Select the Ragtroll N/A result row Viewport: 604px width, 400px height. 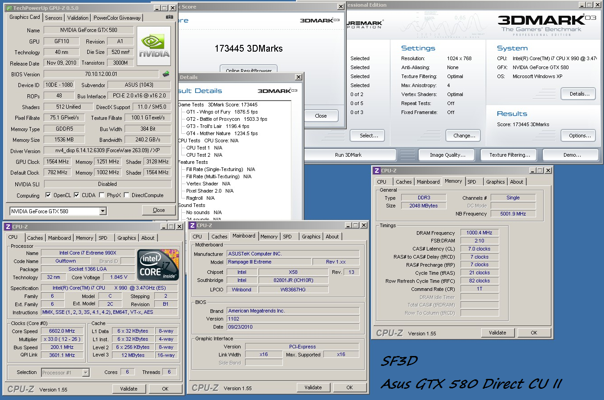[x=200, y=198]
